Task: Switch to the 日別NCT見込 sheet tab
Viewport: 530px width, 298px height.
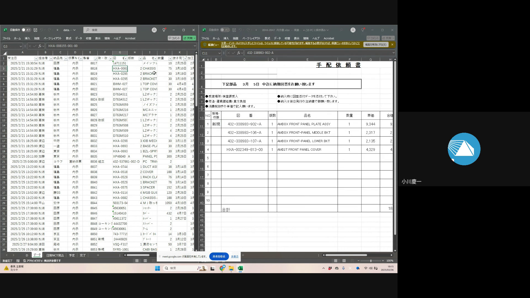Action: pyautogui.click(x=55, y=255)
